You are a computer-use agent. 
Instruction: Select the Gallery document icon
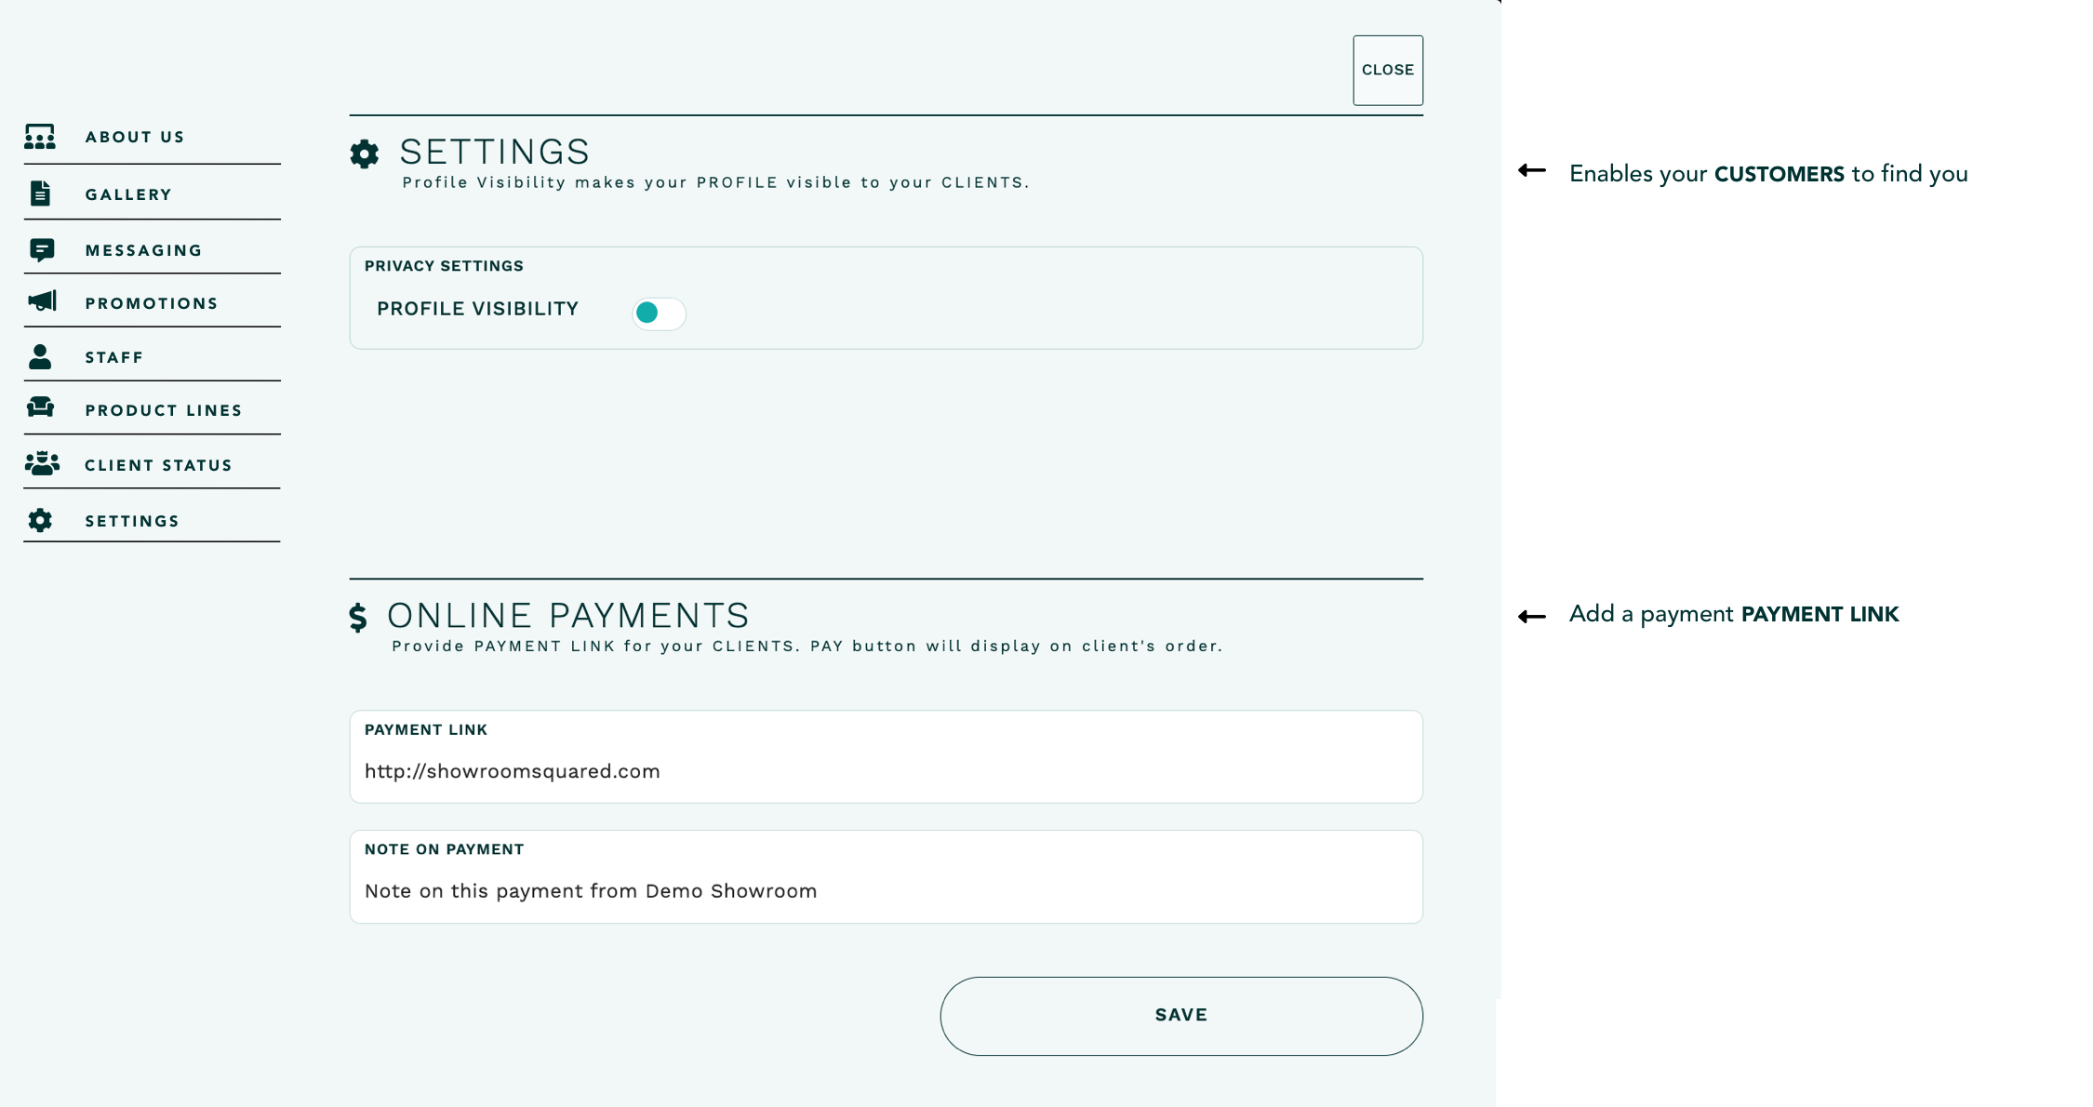(x=41, y=193)
